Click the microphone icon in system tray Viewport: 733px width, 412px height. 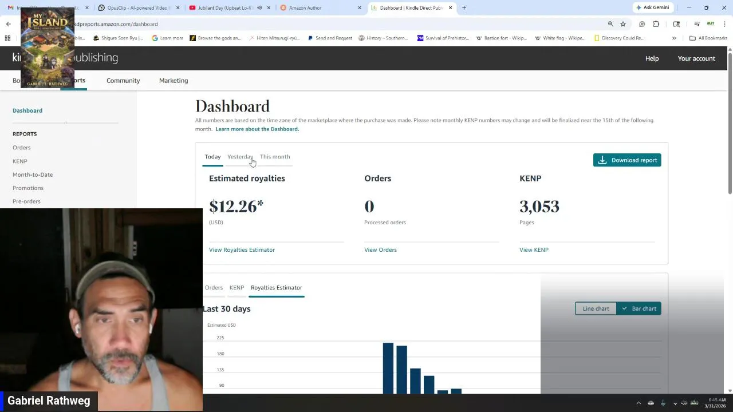click(663, 403)
